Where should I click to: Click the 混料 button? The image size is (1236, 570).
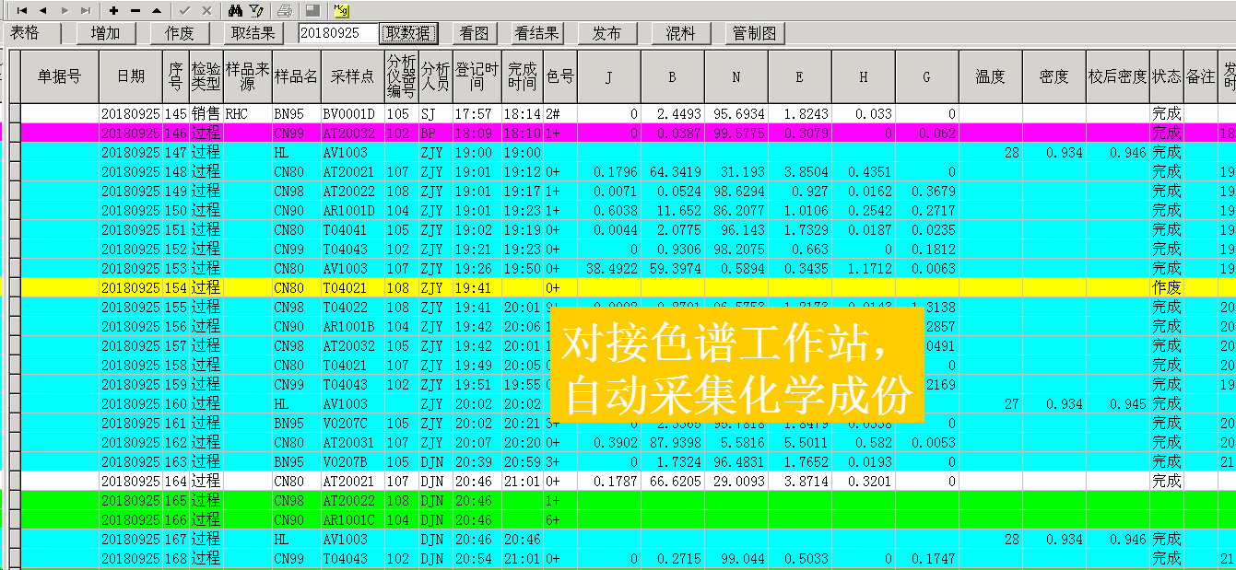click(x=680, y=34)
